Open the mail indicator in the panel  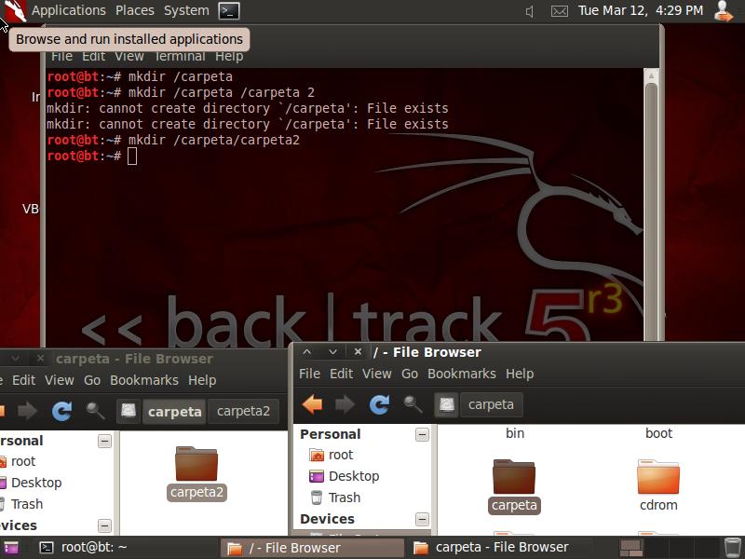point(560,11)
